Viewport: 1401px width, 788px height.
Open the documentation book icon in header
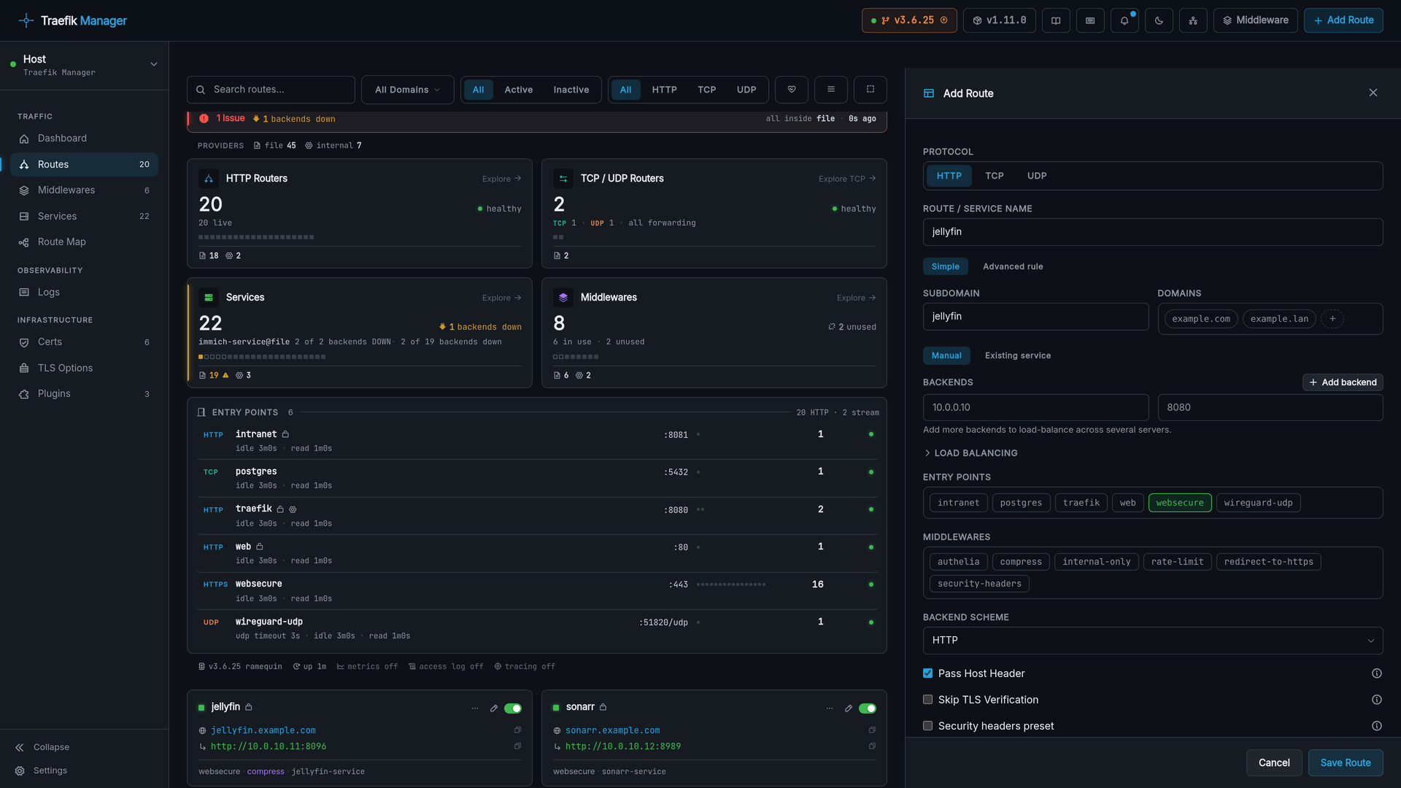point(1056,20)
